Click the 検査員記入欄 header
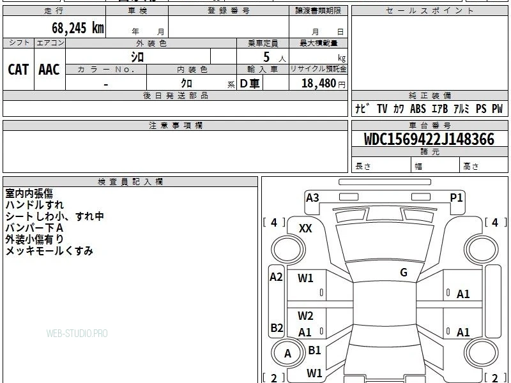This screenshot has width=511, height=383. click(x=130, y=182)
